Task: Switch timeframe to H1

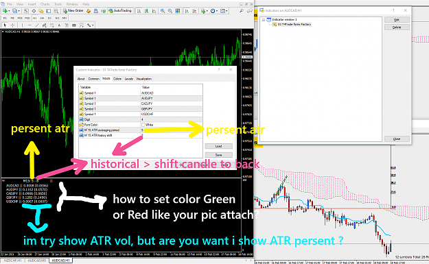Action: click(34, 18)
